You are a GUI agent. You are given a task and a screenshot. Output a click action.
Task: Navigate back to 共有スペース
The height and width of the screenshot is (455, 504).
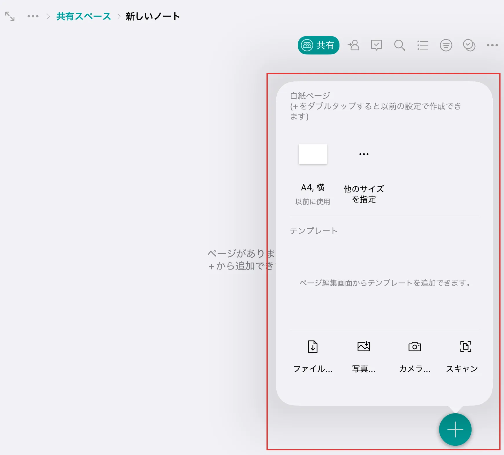click(83, 17)
